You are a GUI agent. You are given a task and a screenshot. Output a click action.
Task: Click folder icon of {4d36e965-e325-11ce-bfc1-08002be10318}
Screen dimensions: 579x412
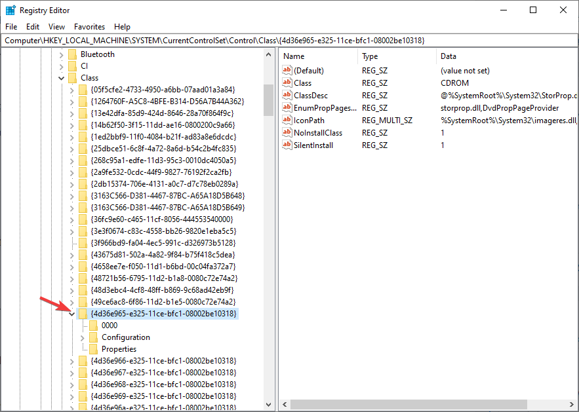click(x=83, y=314)
